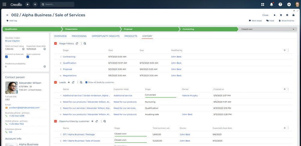Call business phone +1 212 542 4238
301x146 pixels.
pyautogui.click(x=17, y=116)
